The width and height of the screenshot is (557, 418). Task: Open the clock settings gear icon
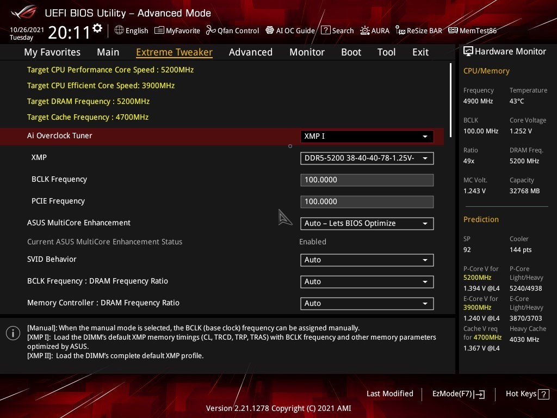pos(97,28)
